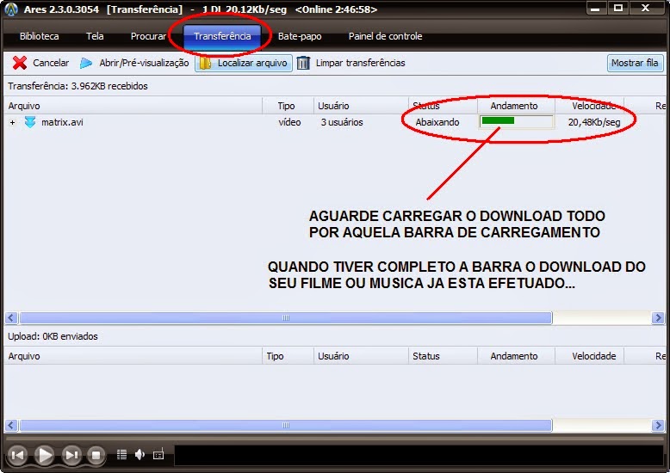
Task: Click the vídeo type cell
Action: pos(289,122)
